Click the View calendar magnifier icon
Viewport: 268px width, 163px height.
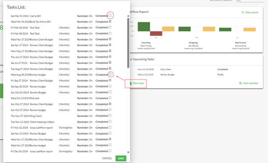(x=240, y=83)
